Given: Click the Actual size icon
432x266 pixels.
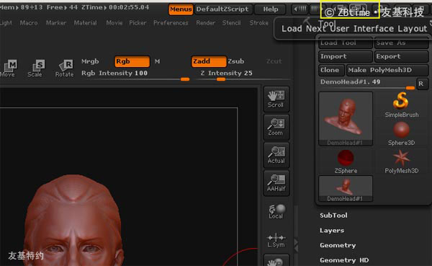Looking at the screenshot, I should tap(276, 155).
